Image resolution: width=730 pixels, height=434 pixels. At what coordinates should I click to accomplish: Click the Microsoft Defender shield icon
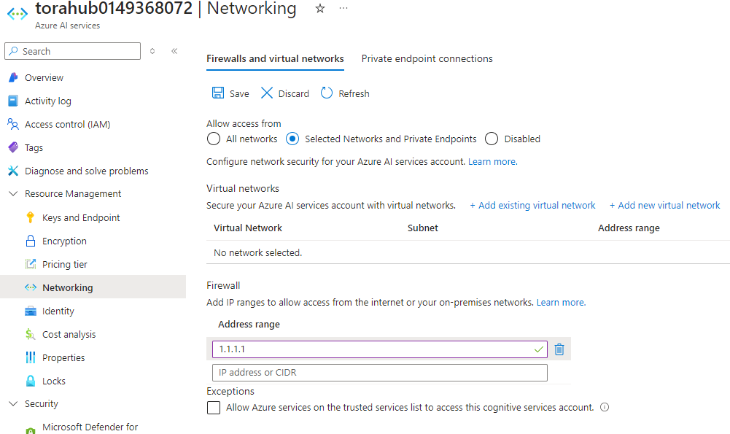pos(30,431)
